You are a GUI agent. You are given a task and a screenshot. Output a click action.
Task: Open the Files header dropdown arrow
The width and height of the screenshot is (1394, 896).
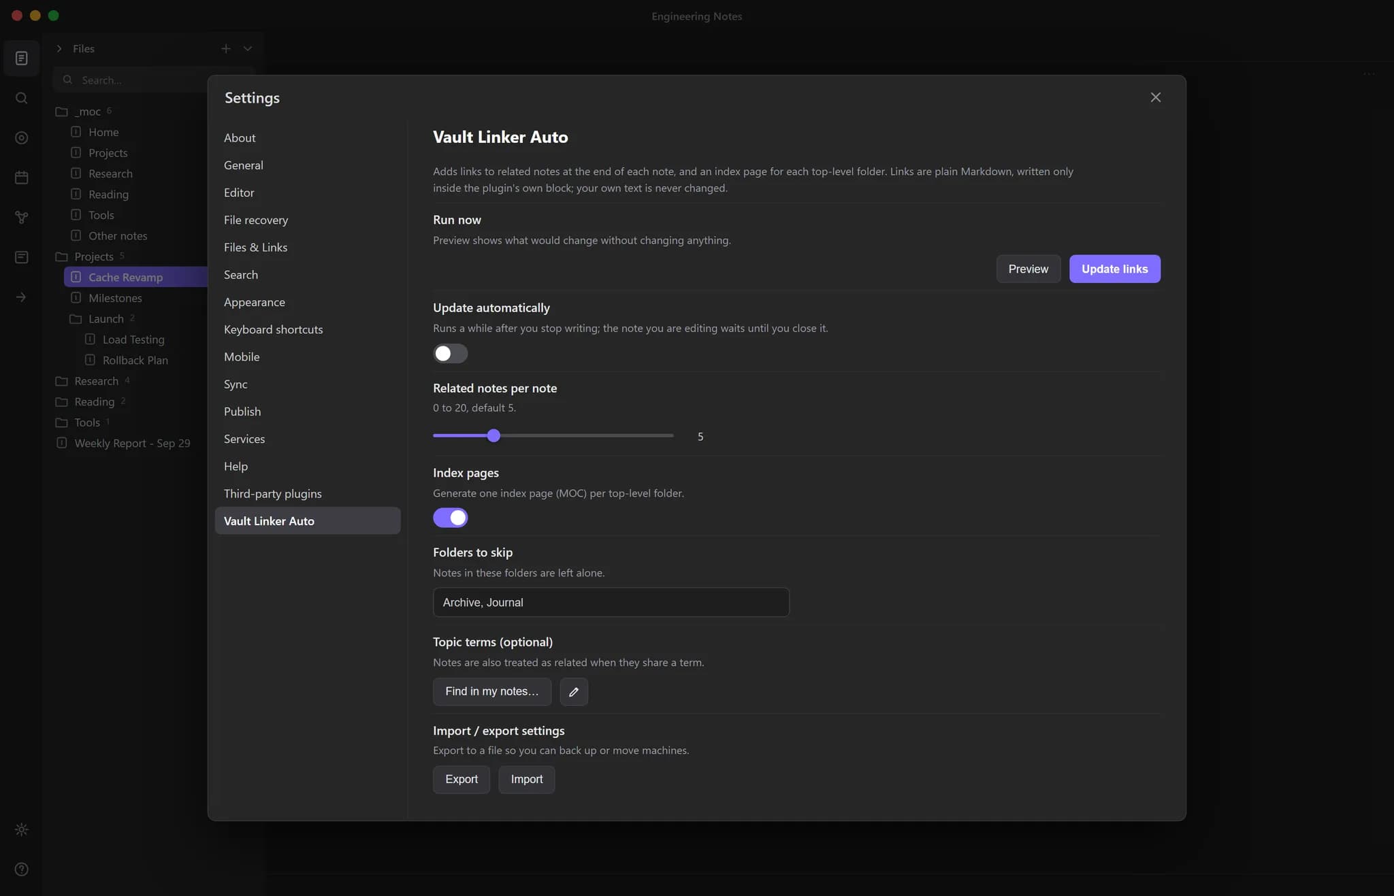248,48
